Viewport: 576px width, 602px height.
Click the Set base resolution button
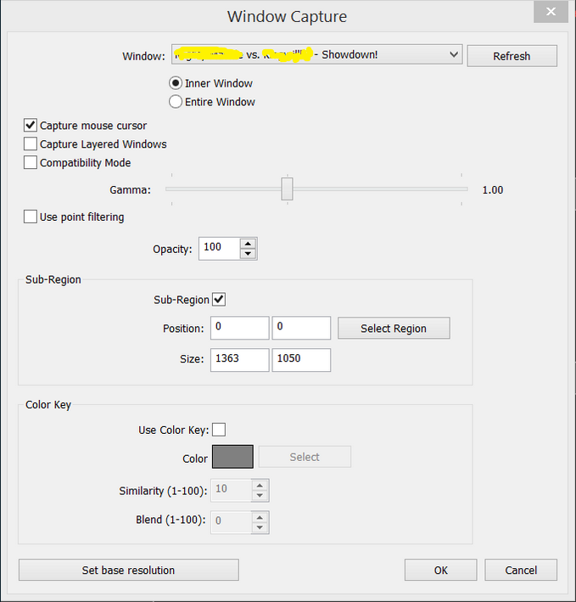click(129, 570)
